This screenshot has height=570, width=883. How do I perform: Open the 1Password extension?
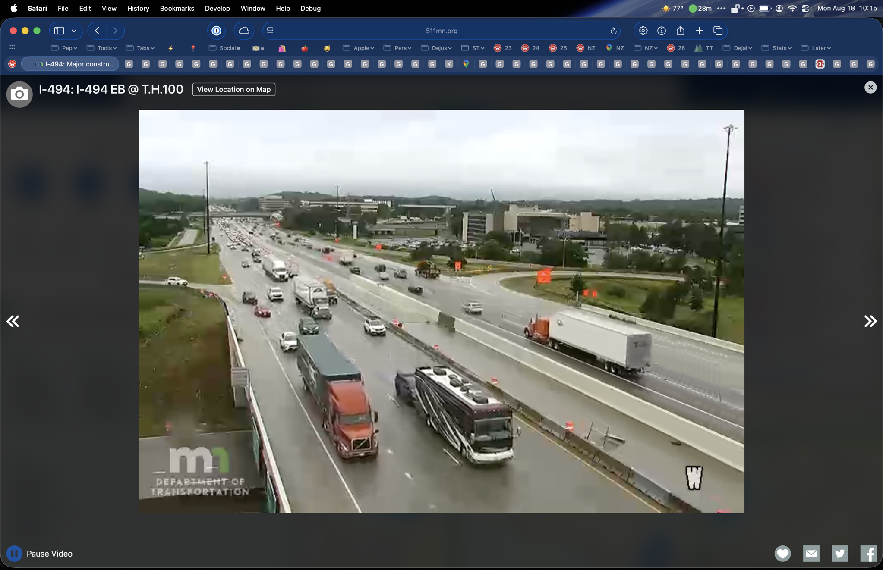pyautogui.click(x=217, y=31)
